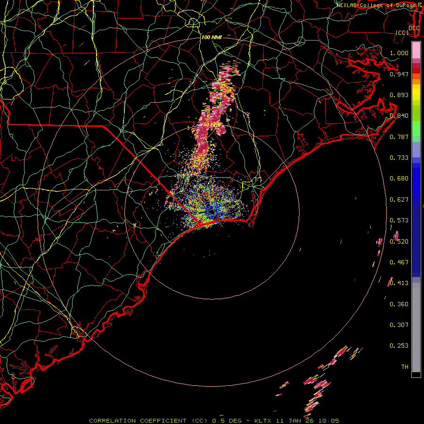Click the 0.307 color scale value
Viewport: 424px width, 424px height.
pyautogui.click(x=399, y=325)
